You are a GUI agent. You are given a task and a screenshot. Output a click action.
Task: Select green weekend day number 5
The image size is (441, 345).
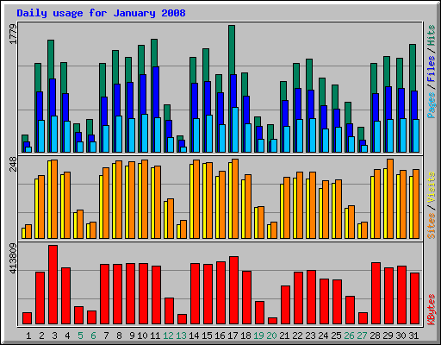pos(80,336)
